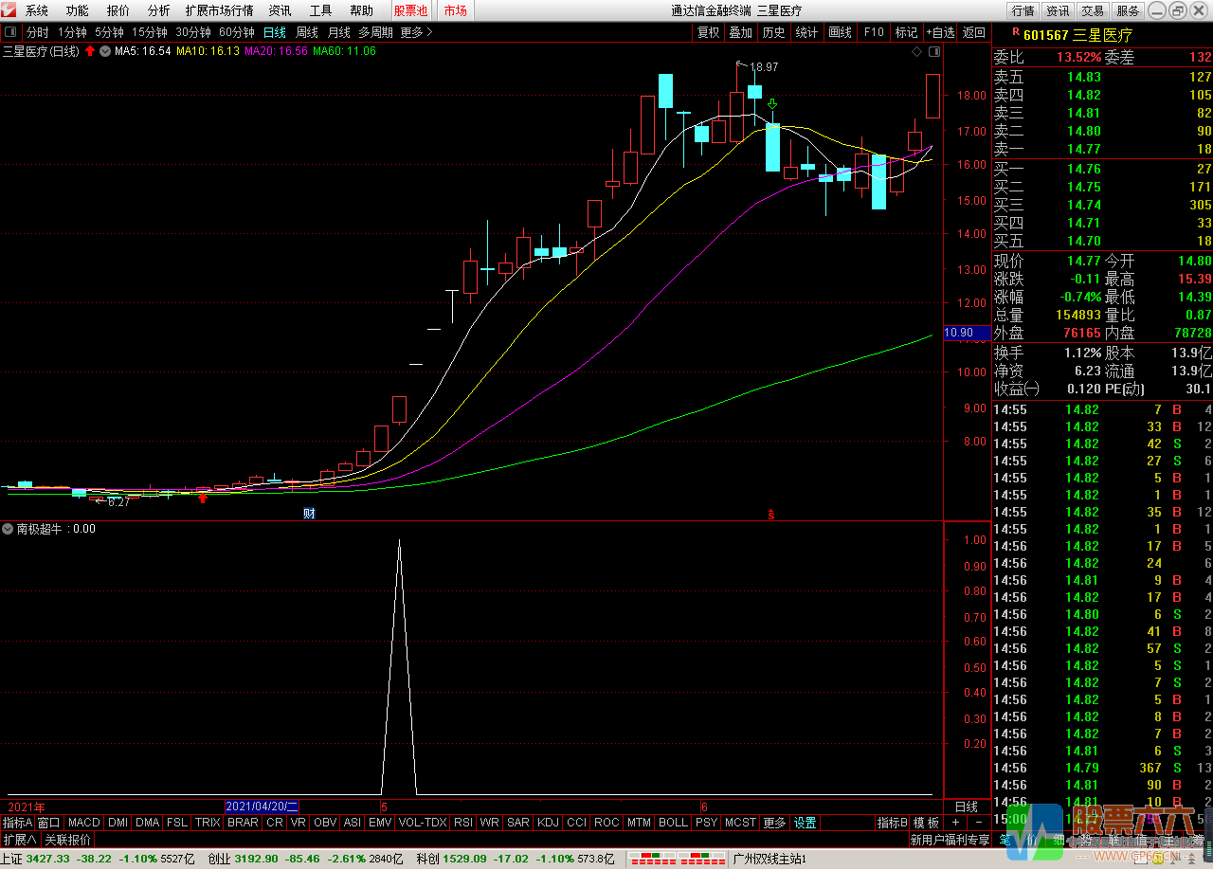Select the 周线 weekly period
This screenshot has width=1213, height=870.
(x=307, y=32)
